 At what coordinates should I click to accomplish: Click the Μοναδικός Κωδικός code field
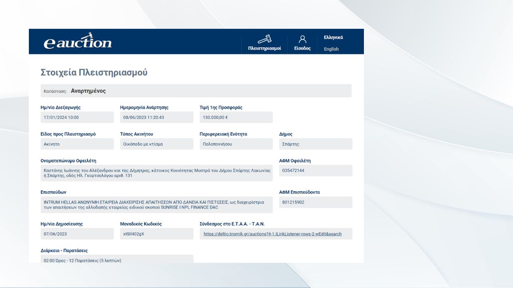[x=156, y=234]
